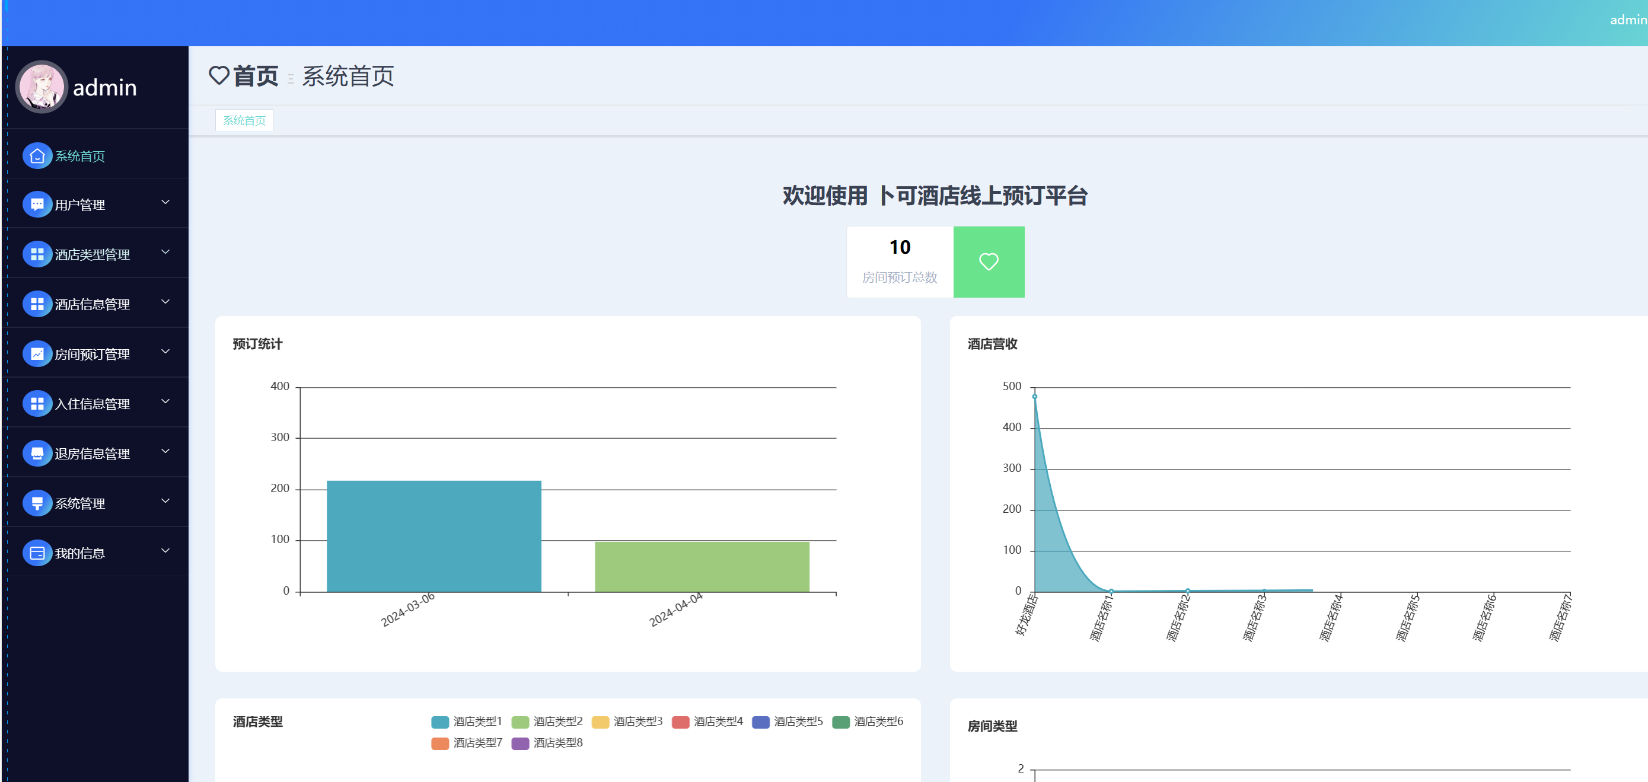Click the icon for 系统管理

pyautogui.click(x=37, y=503)
